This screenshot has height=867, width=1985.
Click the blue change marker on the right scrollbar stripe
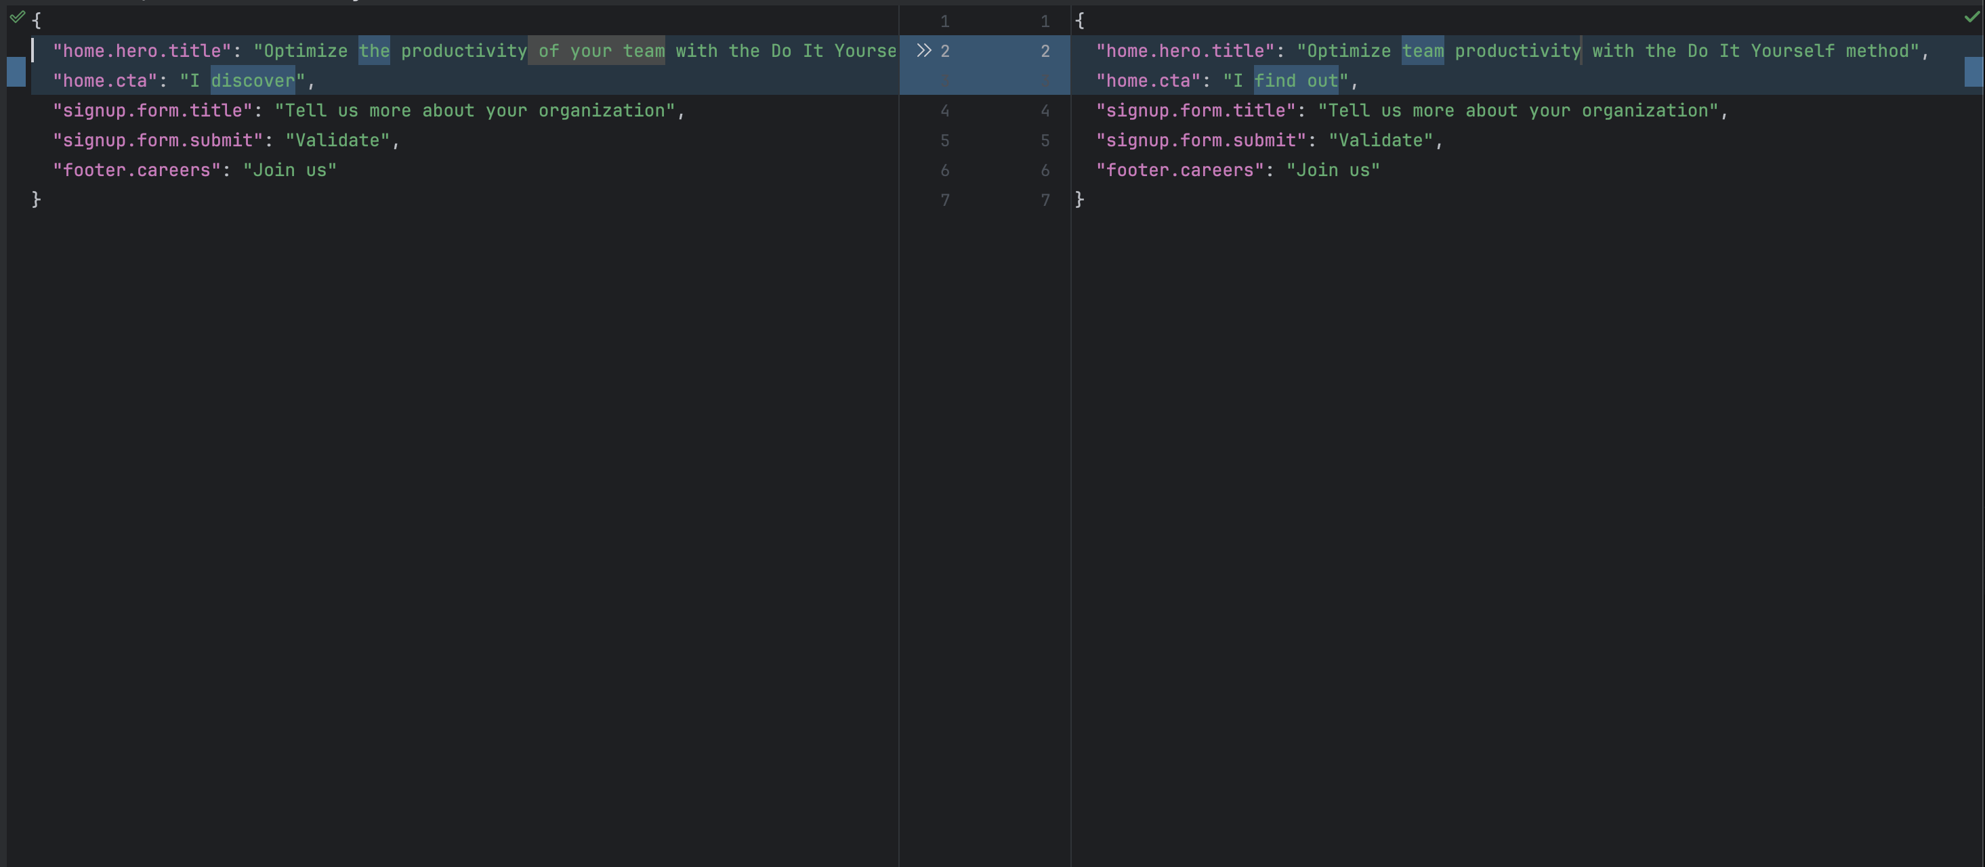tap(1975, 72)
